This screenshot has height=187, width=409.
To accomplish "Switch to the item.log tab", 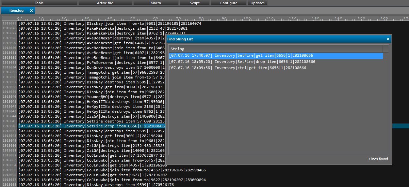I will tap(16, 11).
